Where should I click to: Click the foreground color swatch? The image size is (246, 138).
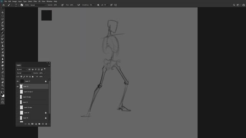2,95
